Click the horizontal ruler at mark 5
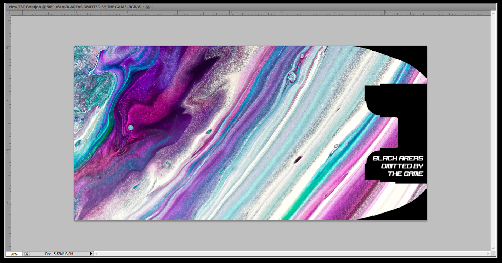Viewport: 502px width, 263px height. 334,12
